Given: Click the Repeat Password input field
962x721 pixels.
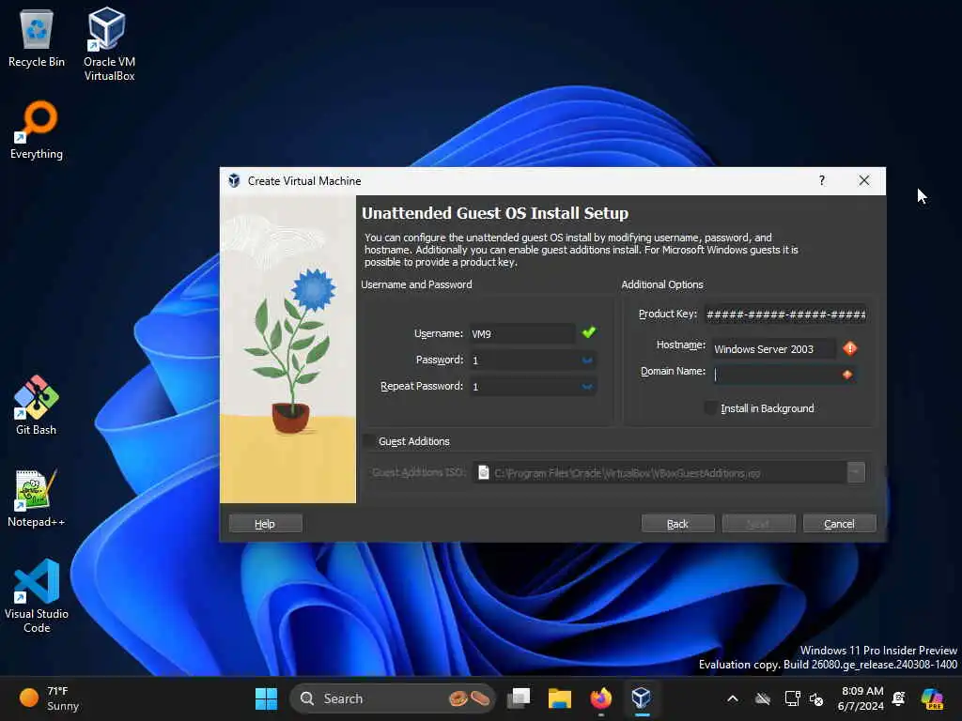Looking at the screenshot, I should [x=533, y=386].
